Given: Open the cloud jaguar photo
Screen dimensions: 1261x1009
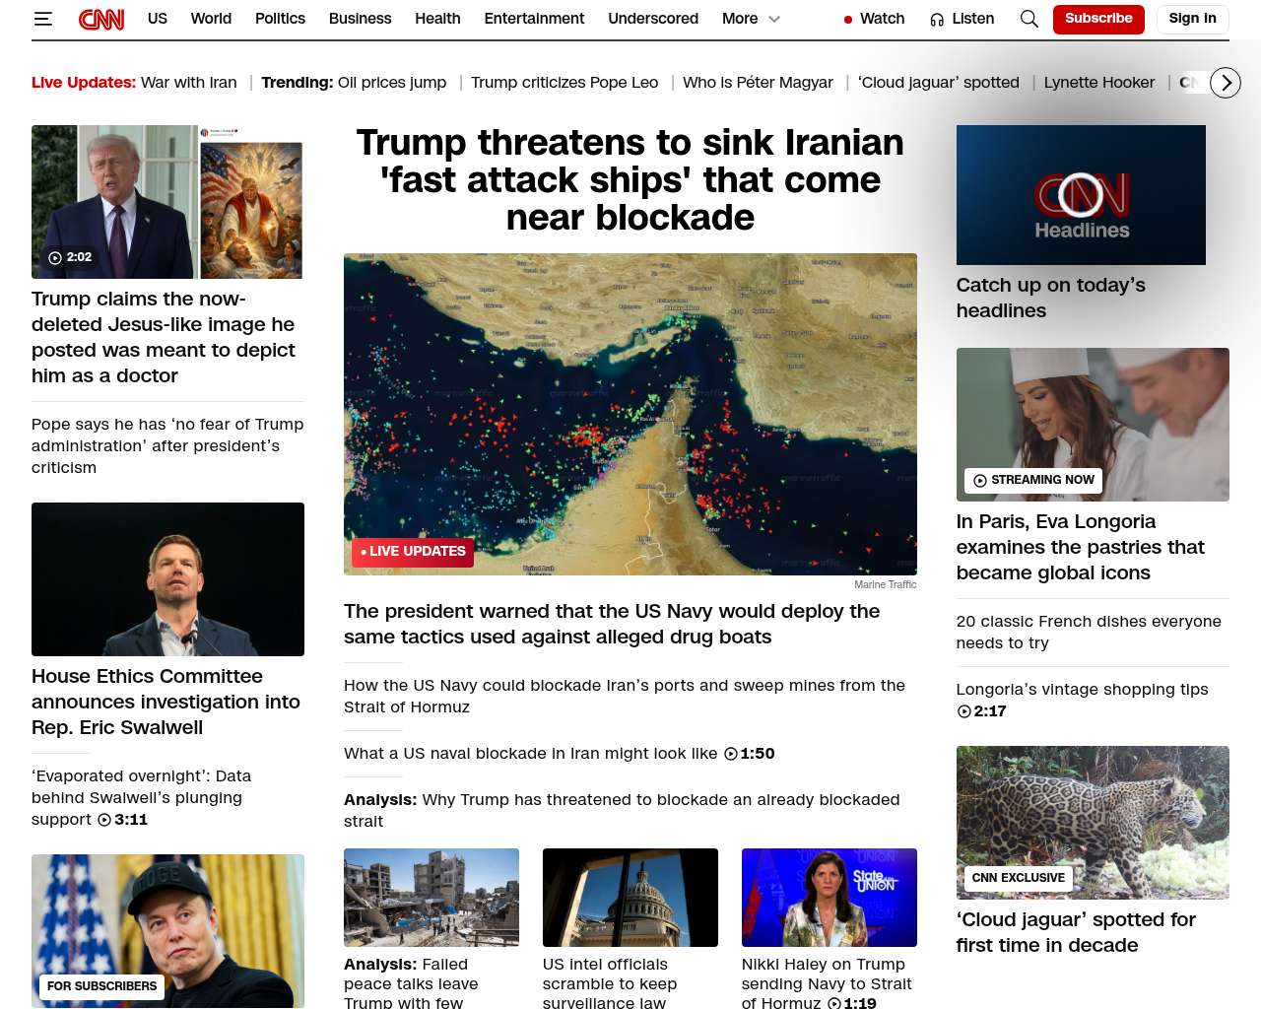Looking at the screenshot, I should tap(1093, 823).
